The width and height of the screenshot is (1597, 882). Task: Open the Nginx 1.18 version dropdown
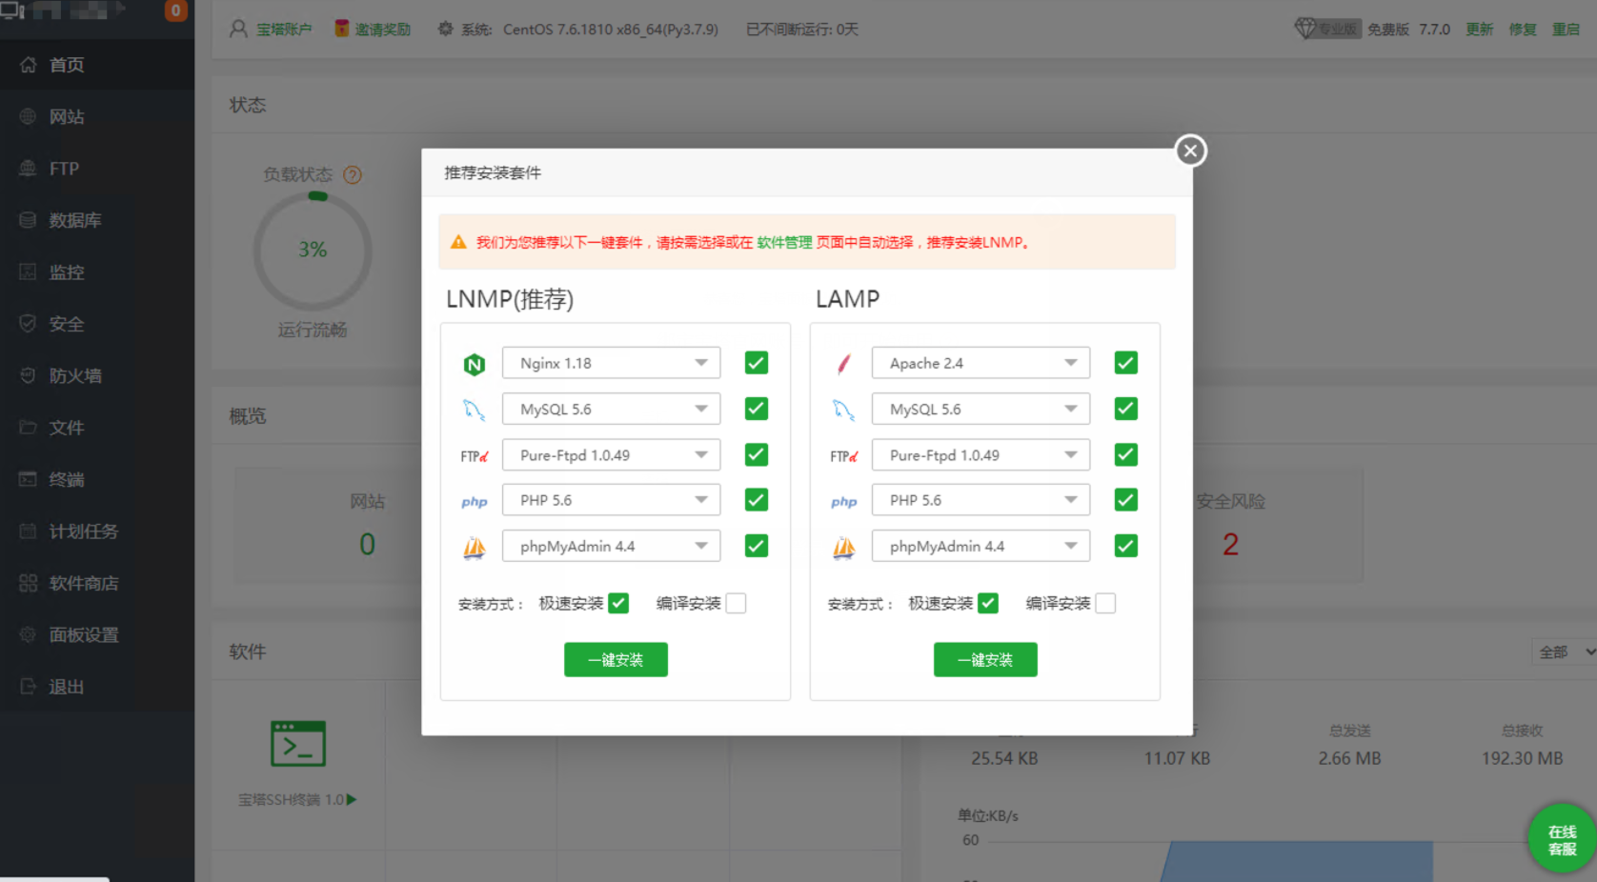[x=611, y=363]
